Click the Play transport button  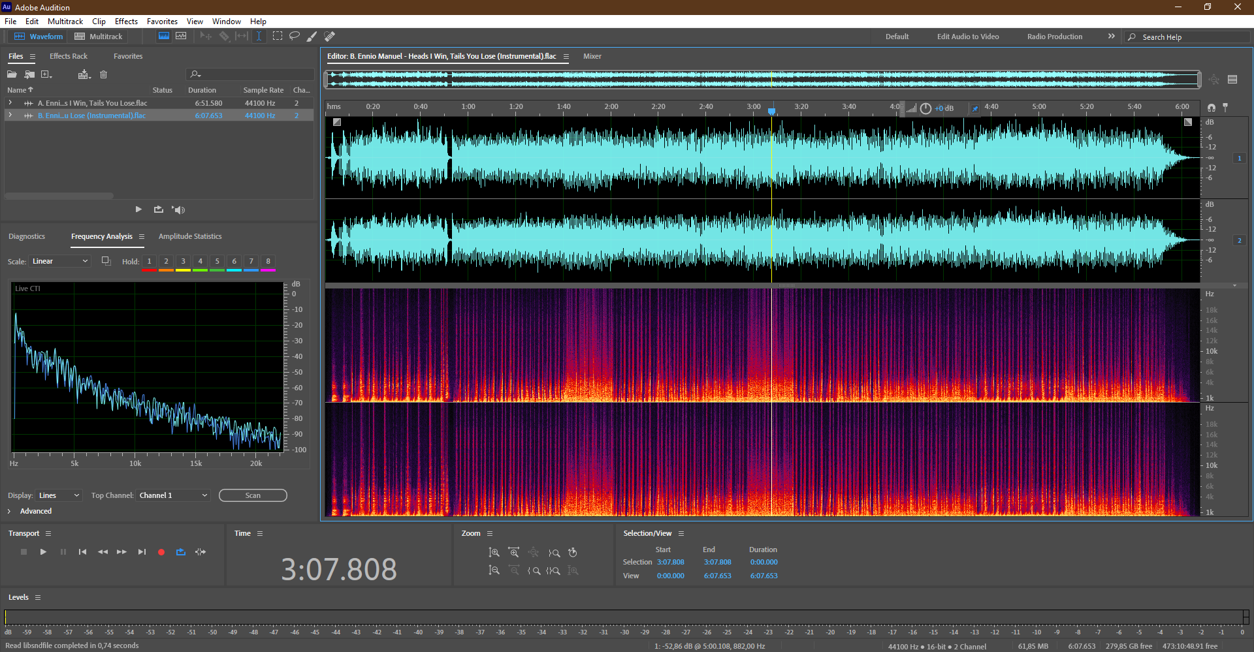(x=43, y=552)
